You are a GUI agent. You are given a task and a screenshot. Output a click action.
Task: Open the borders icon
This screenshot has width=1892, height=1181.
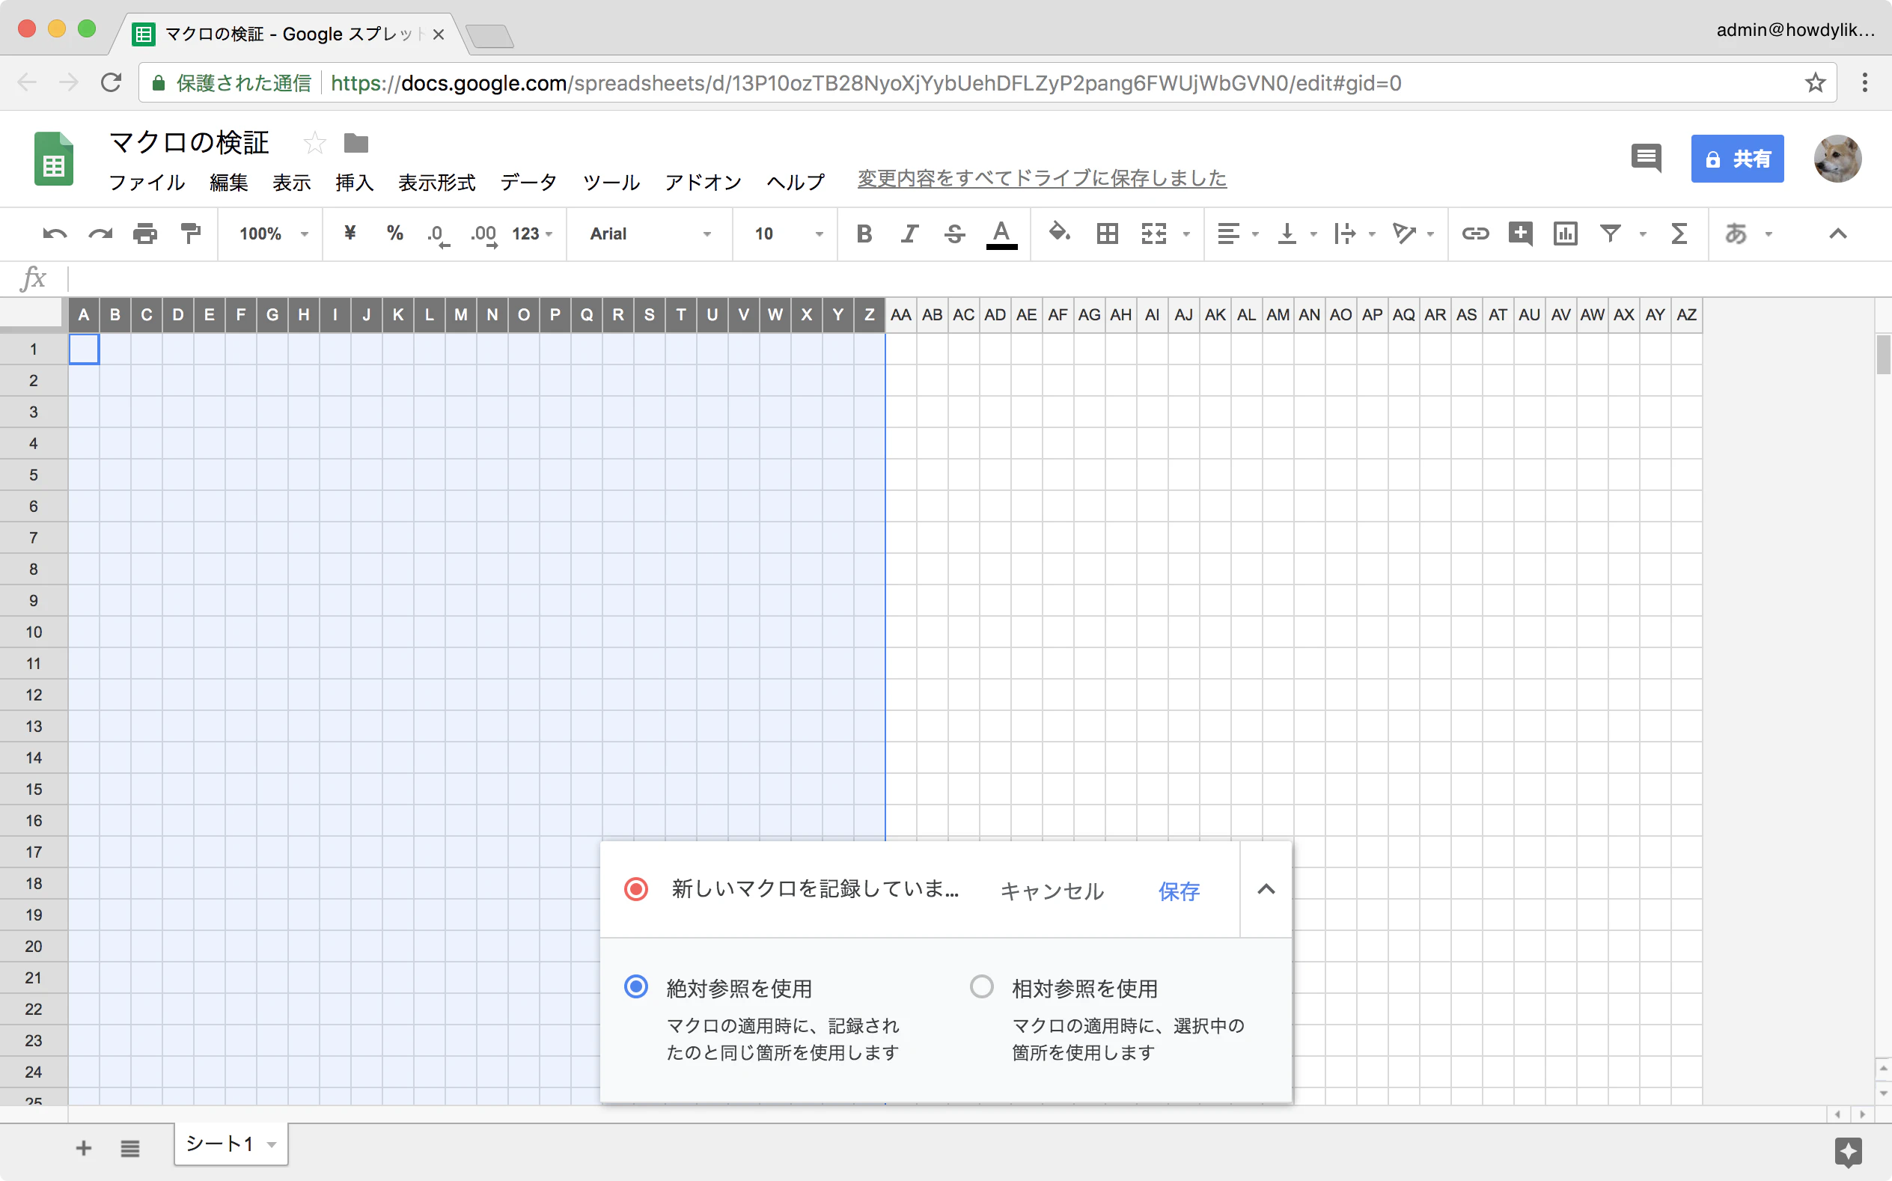(x=1107, y=234)
